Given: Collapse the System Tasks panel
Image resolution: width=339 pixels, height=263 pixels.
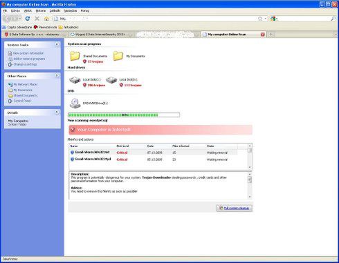Looking at the screenshot, I should [x=57, y=44].
